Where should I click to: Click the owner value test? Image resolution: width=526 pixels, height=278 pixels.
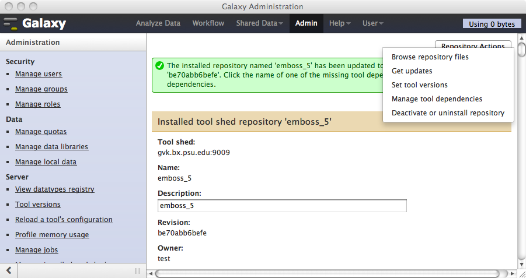[x=164, y=259]
